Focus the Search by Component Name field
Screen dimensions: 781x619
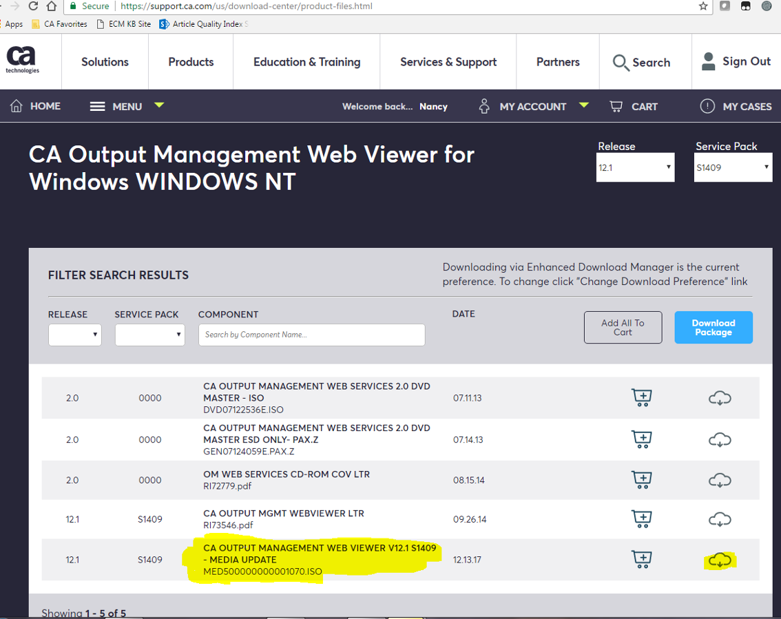tap(312, 335)
